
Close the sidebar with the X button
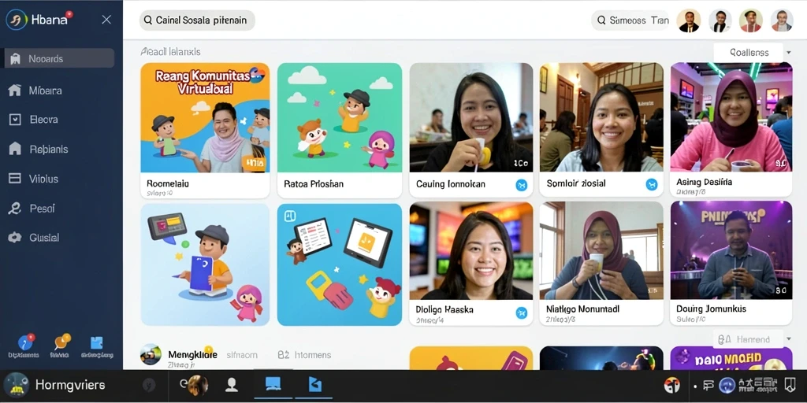[106, 20]
